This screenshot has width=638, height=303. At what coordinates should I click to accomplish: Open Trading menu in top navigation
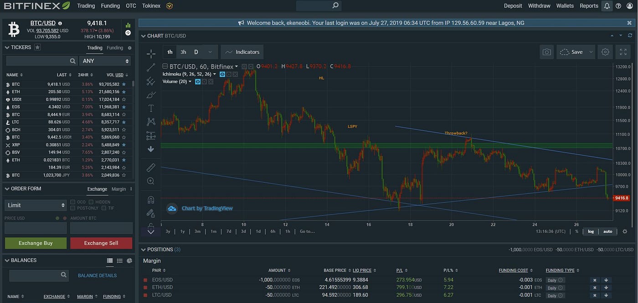pyautogui.click(x=86, y=6)
